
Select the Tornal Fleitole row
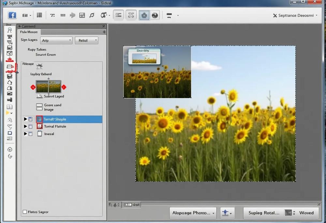coord(63,126)
